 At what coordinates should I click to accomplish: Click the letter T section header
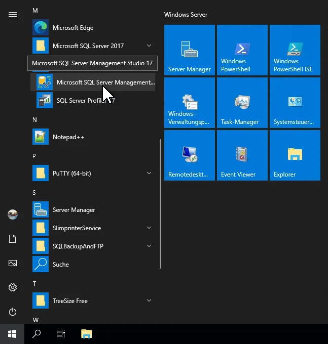tap(34, 284)
